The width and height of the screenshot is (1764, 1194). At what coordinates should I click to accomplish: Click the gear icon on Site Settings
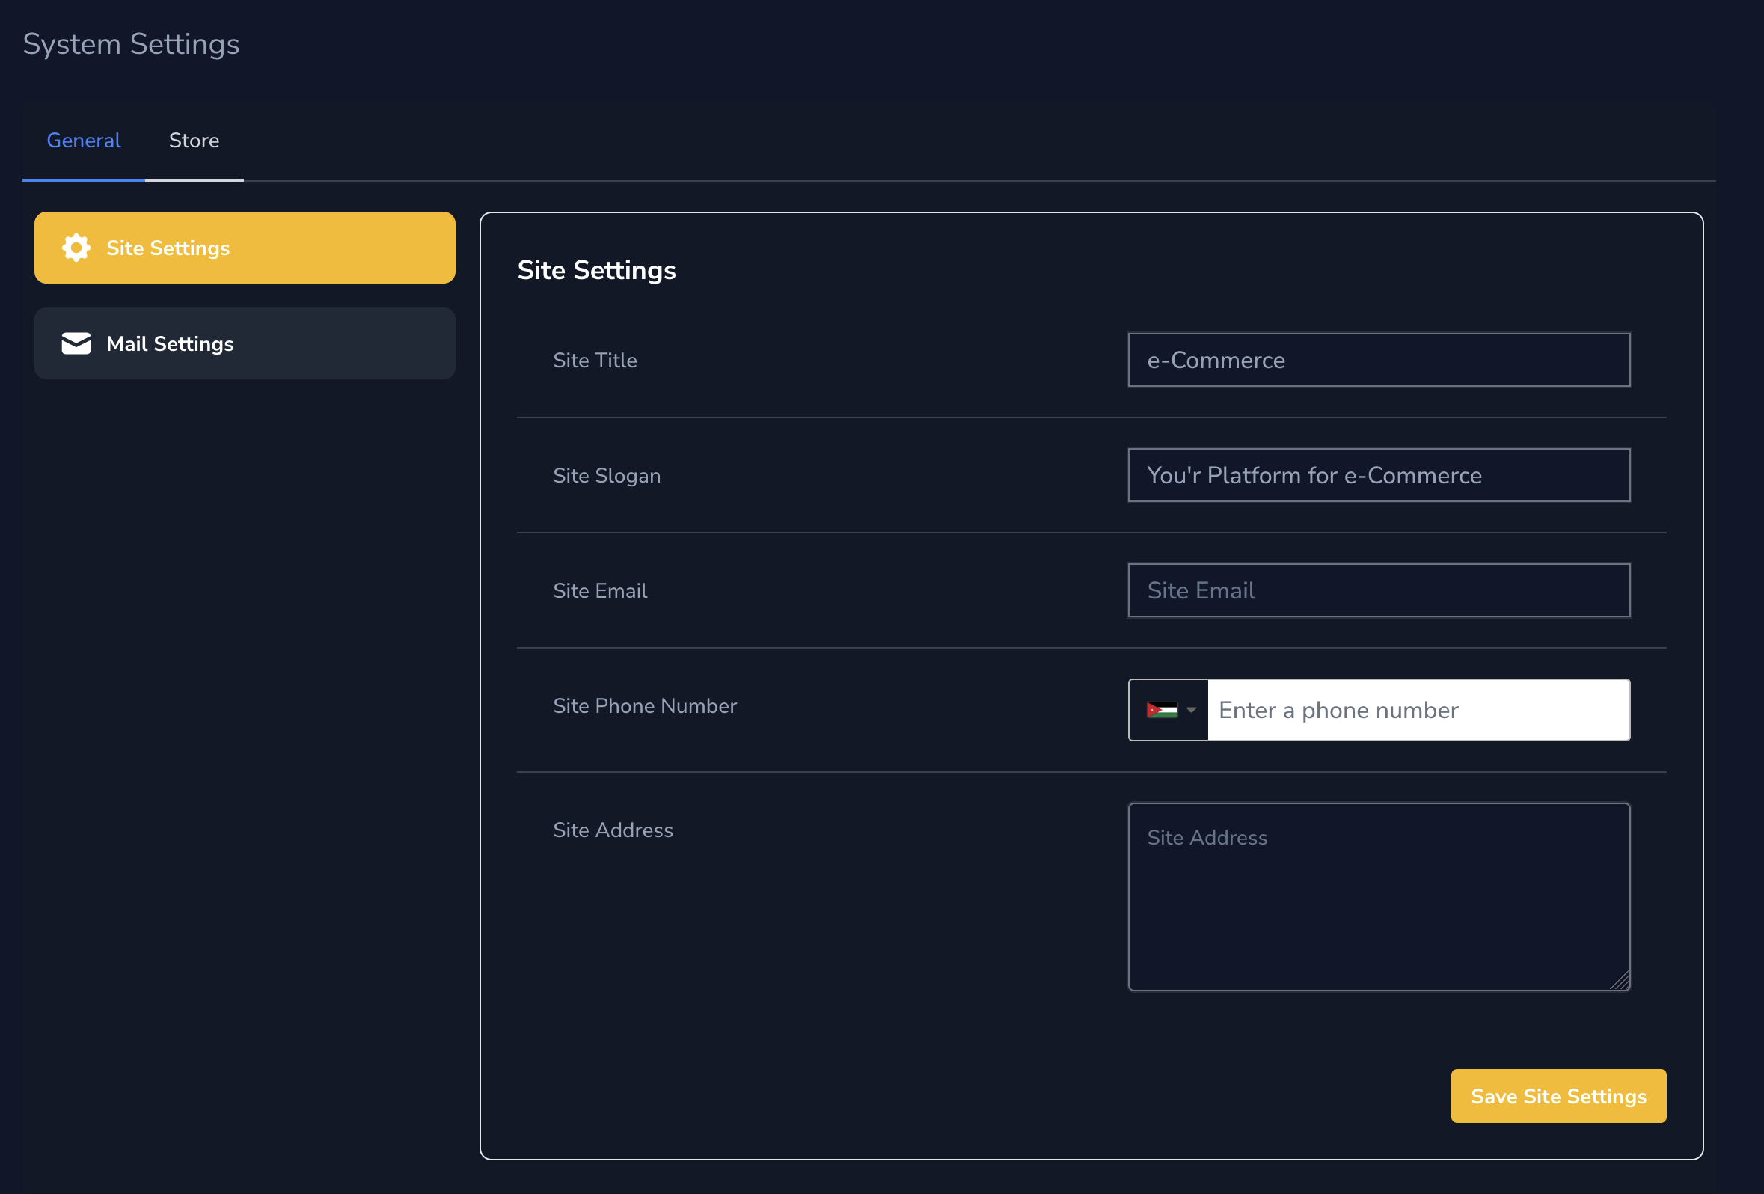pos(76,248)
